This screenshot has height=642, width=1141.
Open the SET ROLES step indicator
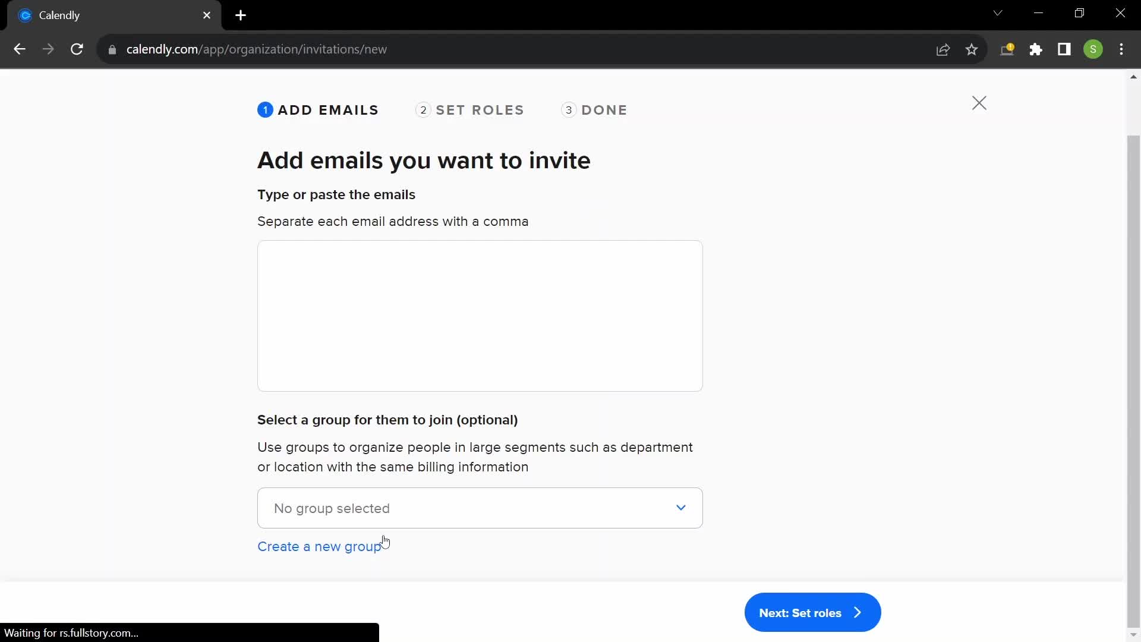click(471, 110)
